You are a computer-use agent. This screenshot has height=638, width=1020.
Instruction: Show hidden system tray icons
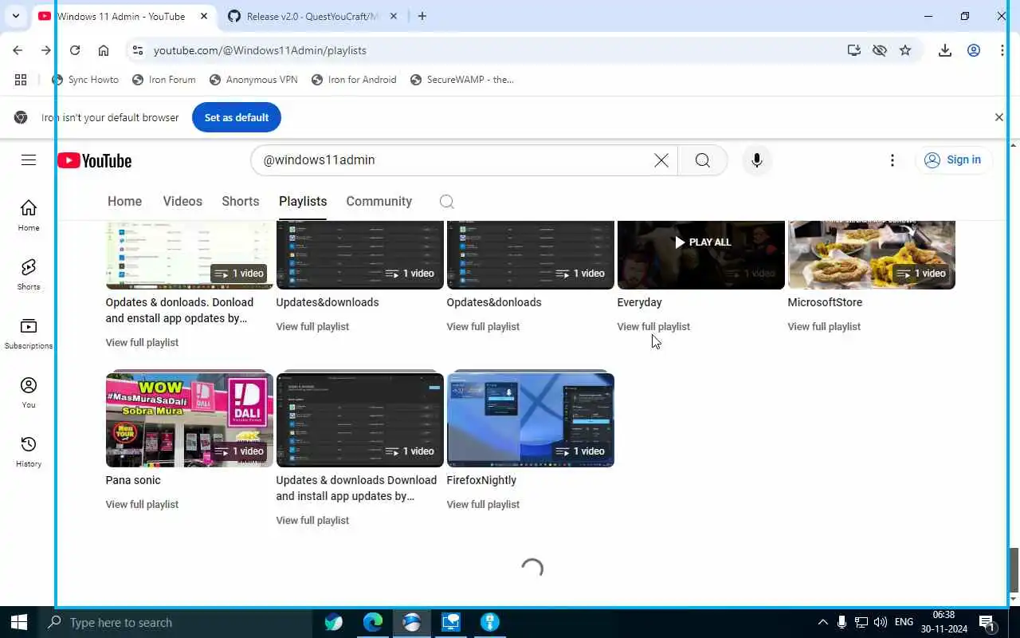[x=822, y=622]
